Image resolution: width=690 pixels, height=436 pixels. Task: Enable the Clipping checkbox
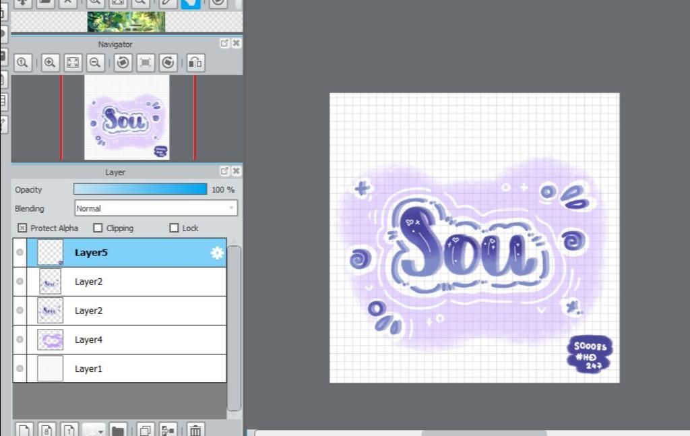coord(98,228)
